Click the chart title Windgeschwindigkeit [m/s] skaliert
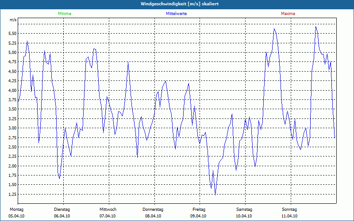 (180, 4)
